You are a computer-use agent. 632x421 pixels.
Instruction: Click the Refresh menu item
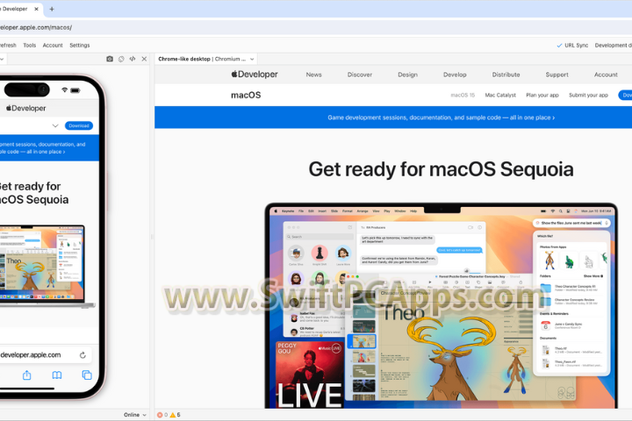8,45
